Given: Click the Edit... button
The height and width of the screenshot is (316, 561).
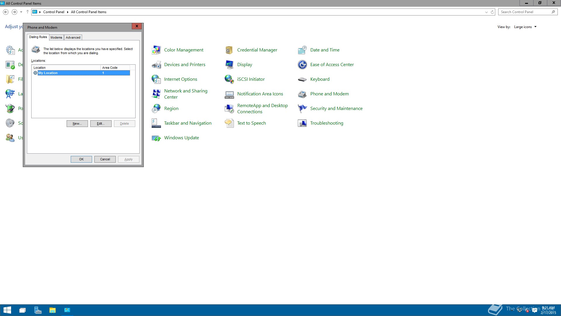Looking at the screenshot, I should [x=101, y=123].
